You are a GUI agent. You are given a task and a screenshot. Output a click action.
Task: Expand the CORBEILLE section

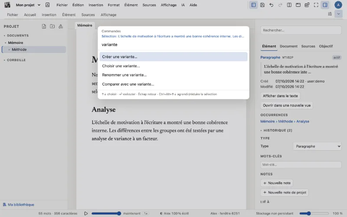click(x=4, y=60)
